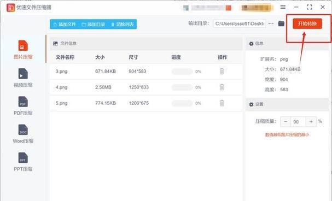
Task: Click the 操作 column header
Action: pyautogui.click(x=222, y=57)
